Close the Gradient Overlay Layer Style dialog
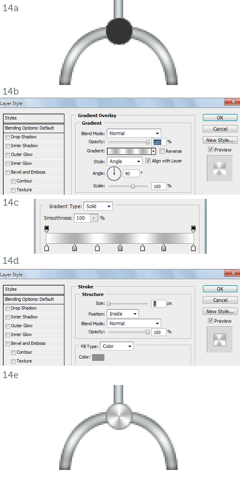 point(233,102)
